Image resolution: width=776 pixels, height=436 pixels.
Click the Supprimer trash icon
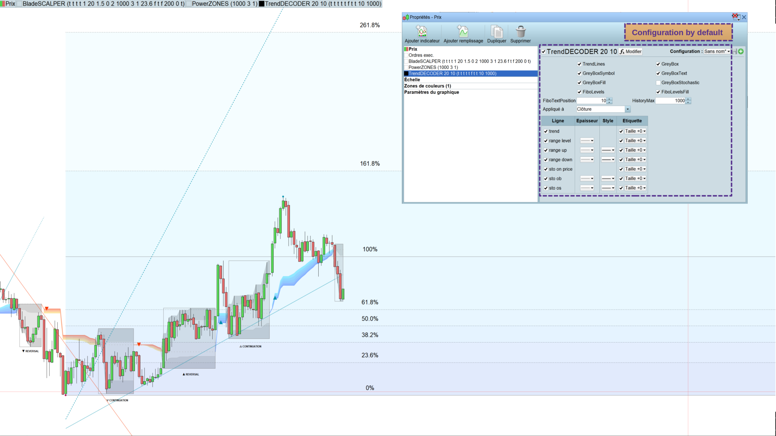[521, 31]
